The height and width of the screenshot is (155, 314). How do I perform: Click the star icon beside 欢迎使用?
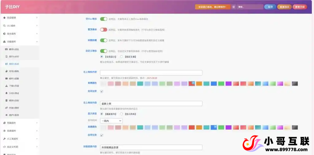pyautogui.click(x=4, y=18)
